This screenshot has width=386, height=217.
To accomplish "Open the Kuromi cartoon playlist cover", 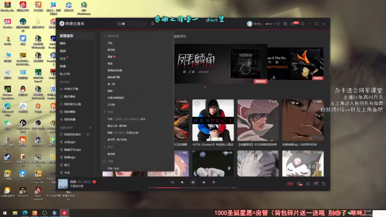I will pyautogui.click(x=303, y=163).
